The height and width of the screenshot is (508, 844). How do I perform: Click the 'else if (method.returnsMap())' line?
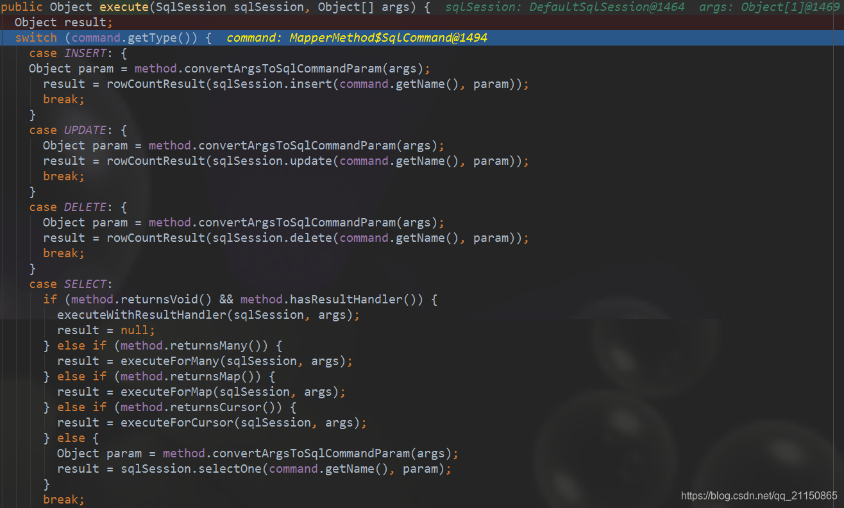159,377
